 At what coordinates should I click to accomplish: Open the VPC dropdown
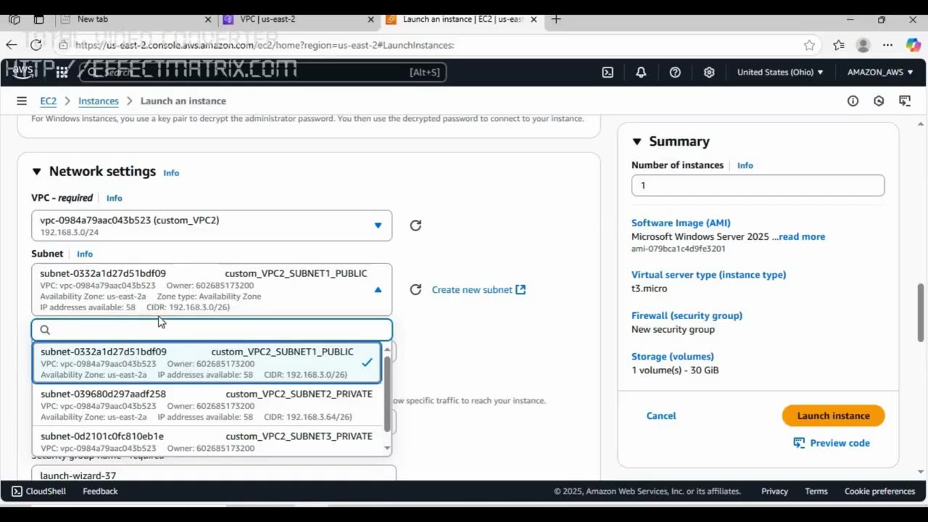pyautogui.click(x=212, y=225)
